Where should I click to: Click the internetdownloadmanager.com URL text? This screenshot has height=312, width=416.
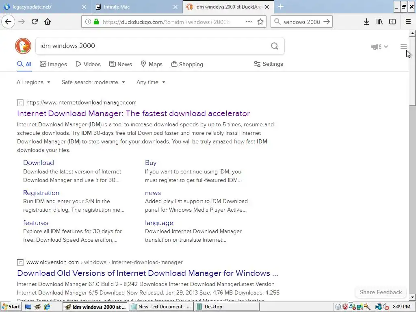[x=81, y=103]
